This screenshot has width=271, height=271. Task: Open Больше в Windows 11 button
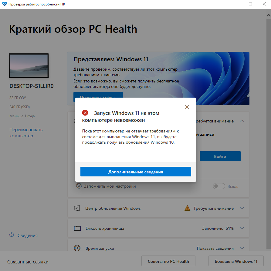(236, 261)
